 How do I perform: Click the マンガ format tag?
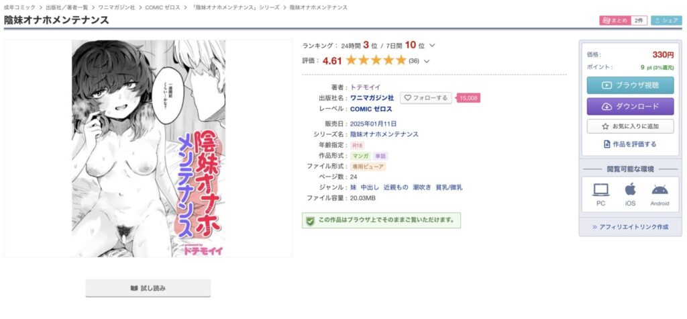coord(360,156)
